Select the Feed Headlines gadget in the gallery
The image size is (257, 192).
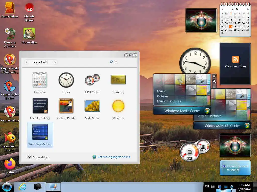[40, 109]
